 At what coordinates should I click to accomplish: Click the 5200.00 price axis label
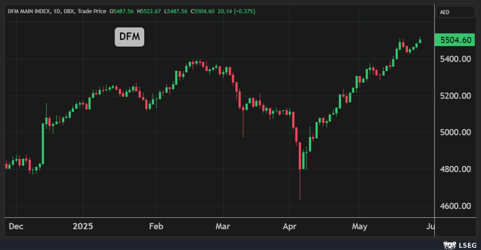pos(455,96)
